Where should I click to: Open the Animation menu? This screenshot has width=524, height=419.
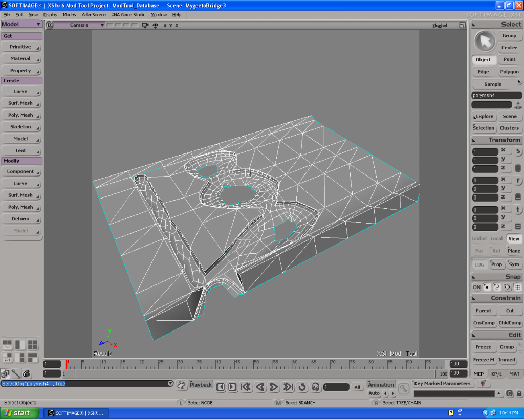point(381,384)
